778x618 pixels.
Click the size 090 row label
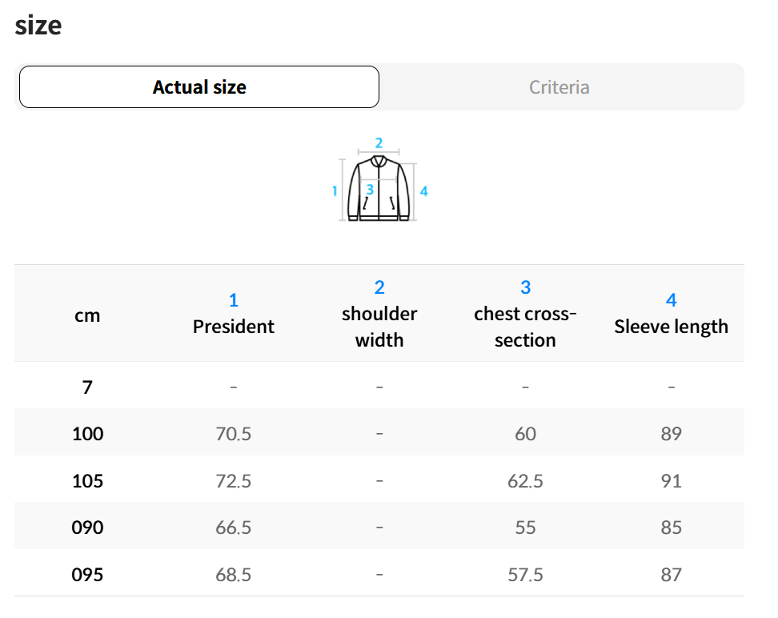[x=87, y=528]
